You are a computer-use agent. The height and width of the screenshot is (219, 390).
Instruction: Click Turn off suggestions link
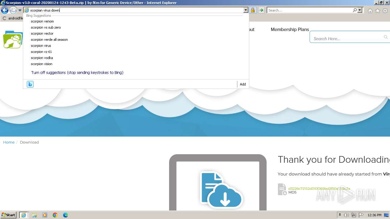77,73
